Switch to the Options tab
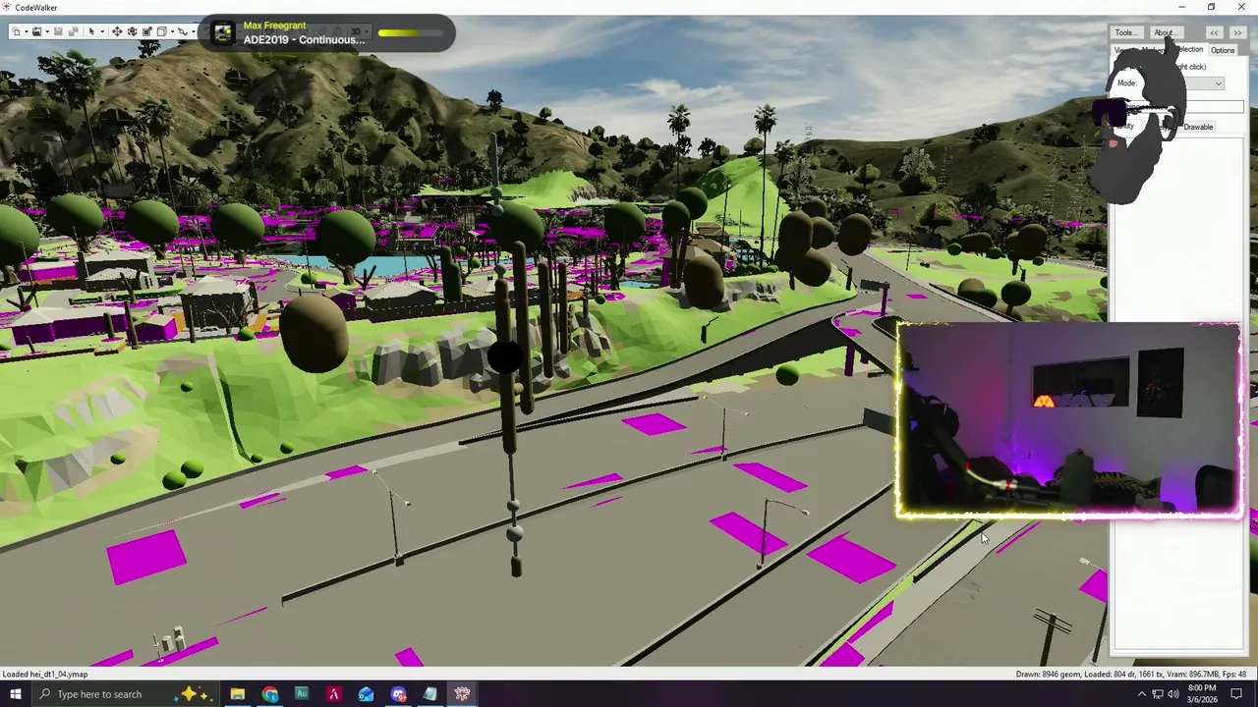The height and width of the screenshot is (707, 1258). pos(1223,50)
